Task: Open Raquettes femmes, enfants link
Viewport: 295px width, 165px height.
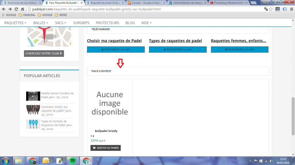Action: tap(239, 41)
